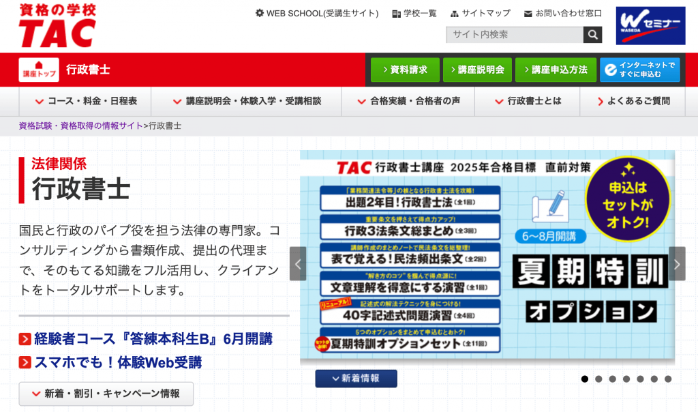Screen dimensions: 698x412
Task: Expand コース・料金・日程表 menu
Action: [85, 101]
